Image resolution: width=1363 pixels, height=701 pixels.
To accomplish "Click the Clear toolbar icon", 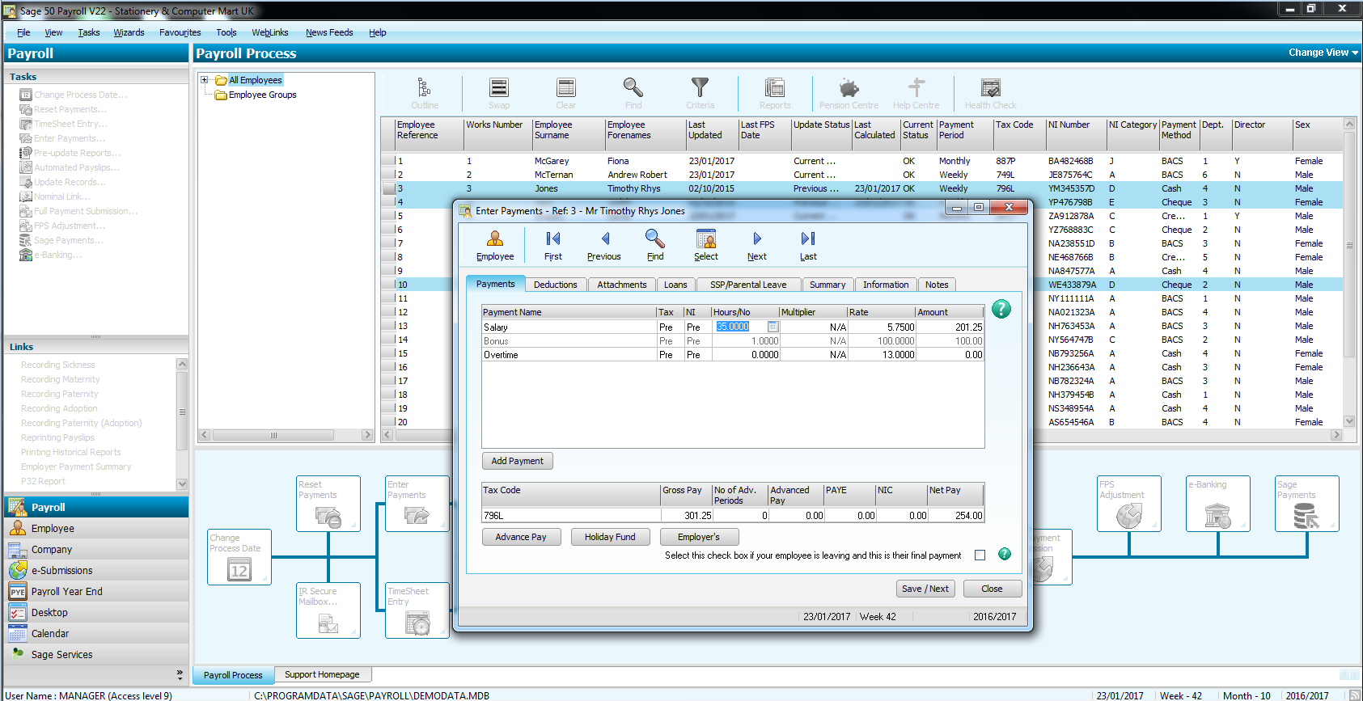I will tap(565, 93).
